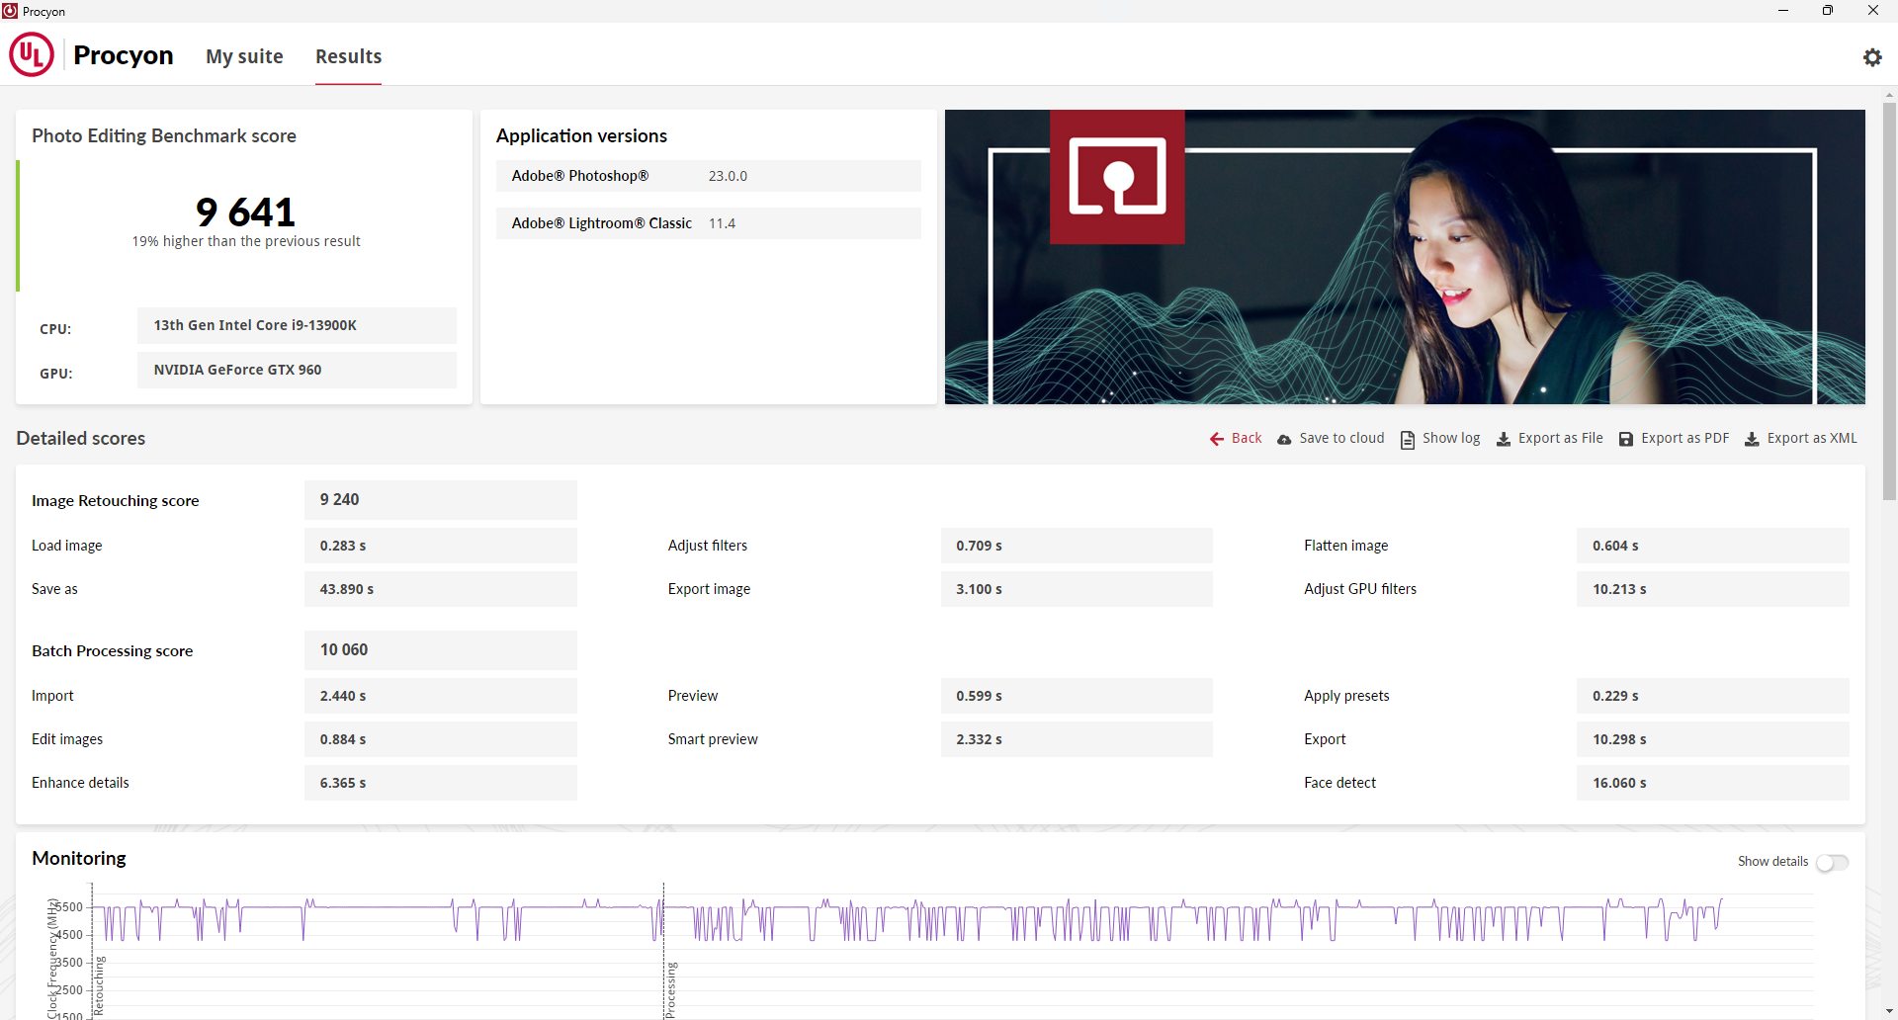Click the Adjust filters value 0.709 s
The width and height of the screenshot is (1898, 1020).
click(1077, 546)
